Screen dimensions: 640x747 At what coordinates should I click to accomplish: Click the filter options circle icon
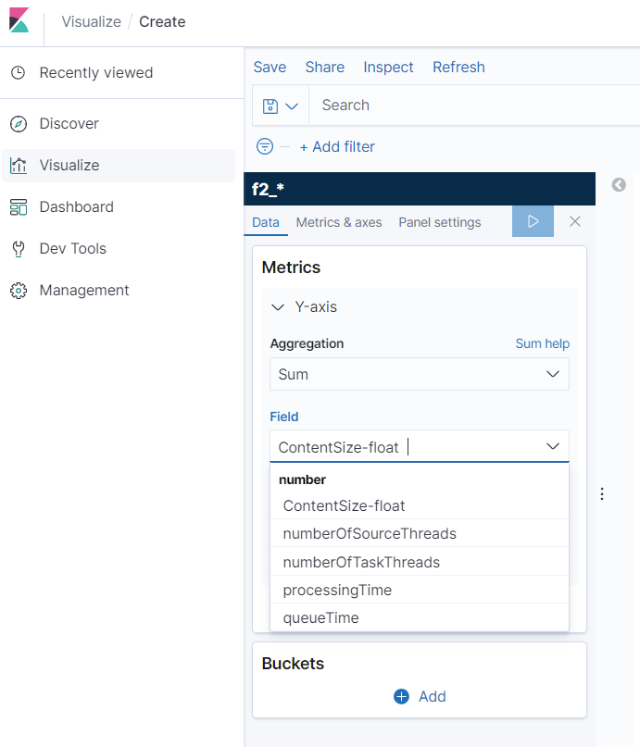(265, 146)
